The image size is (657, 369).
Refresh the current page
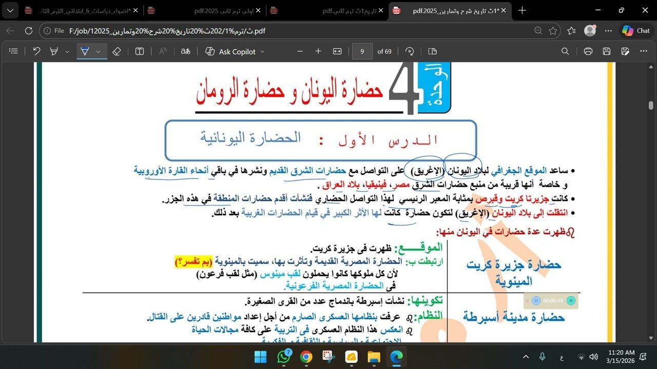29,31
